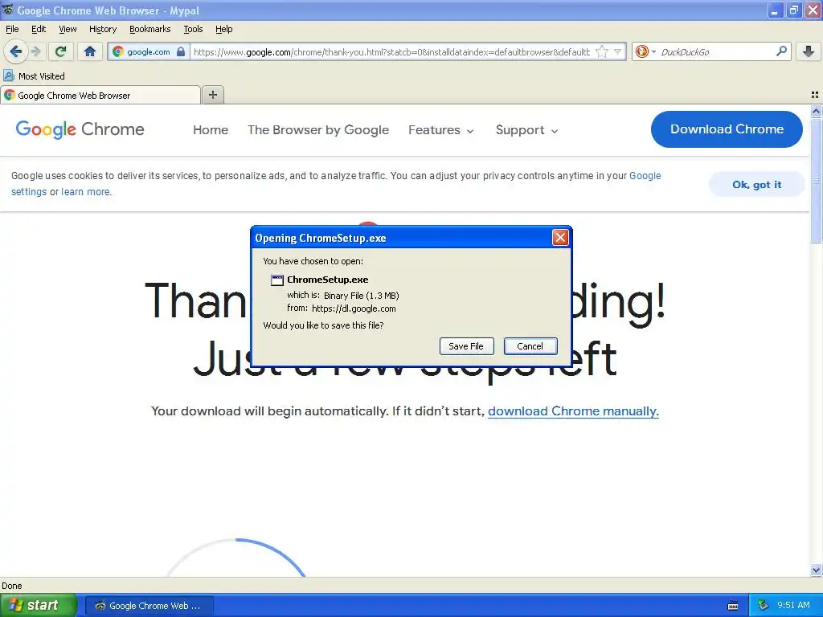823x617 pixels.
Task: Click Save File in the dialog
Action: point(466,346)
